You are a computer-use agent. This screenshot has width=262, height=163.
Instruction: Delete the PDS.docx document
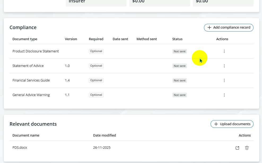click(x=247, y=148)
